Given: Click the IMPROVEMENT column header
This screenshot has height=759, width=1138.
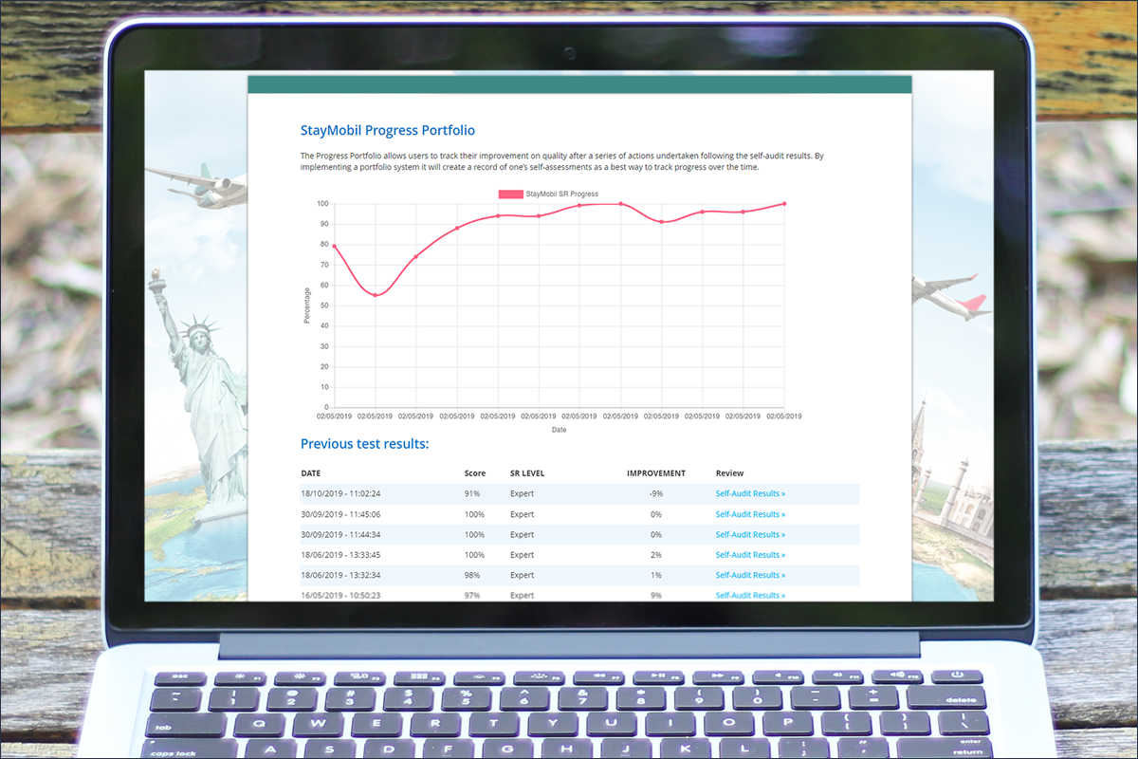Looking at the screenshot, I should tap(655, 473).
